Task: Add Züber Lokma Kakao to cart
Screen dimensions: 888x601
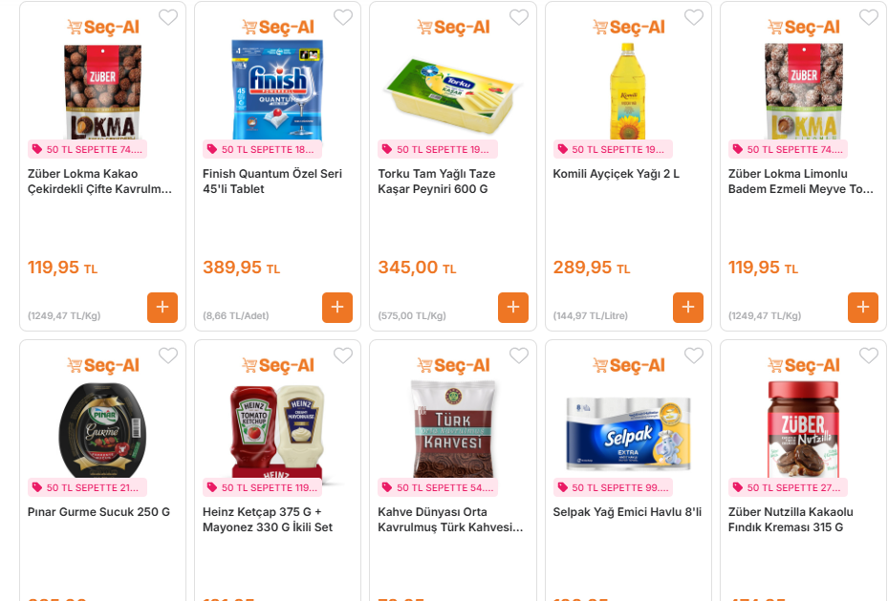Action: pyautogui.click(x=162, y=308)
